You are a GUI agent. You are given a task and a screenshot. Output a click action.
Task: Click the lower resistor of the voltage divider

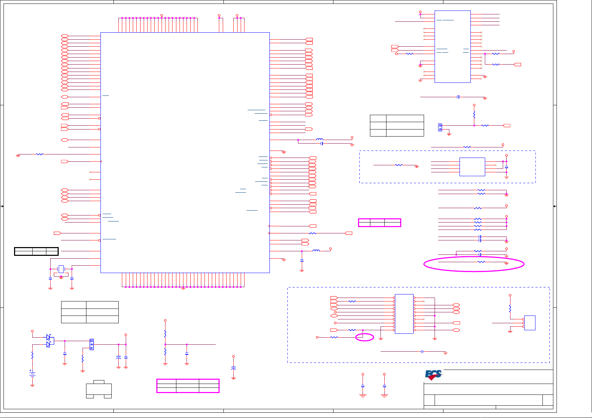pos(165,352)
